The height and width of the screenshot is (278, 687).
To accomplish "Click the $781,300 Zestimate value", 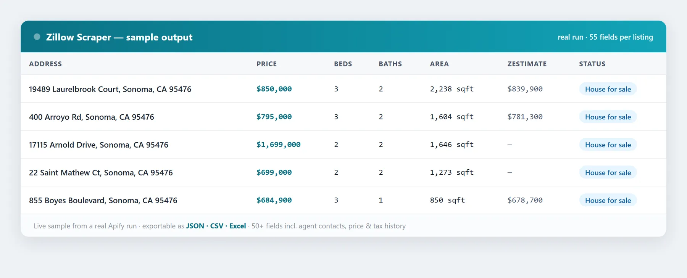I will point(525,117).
